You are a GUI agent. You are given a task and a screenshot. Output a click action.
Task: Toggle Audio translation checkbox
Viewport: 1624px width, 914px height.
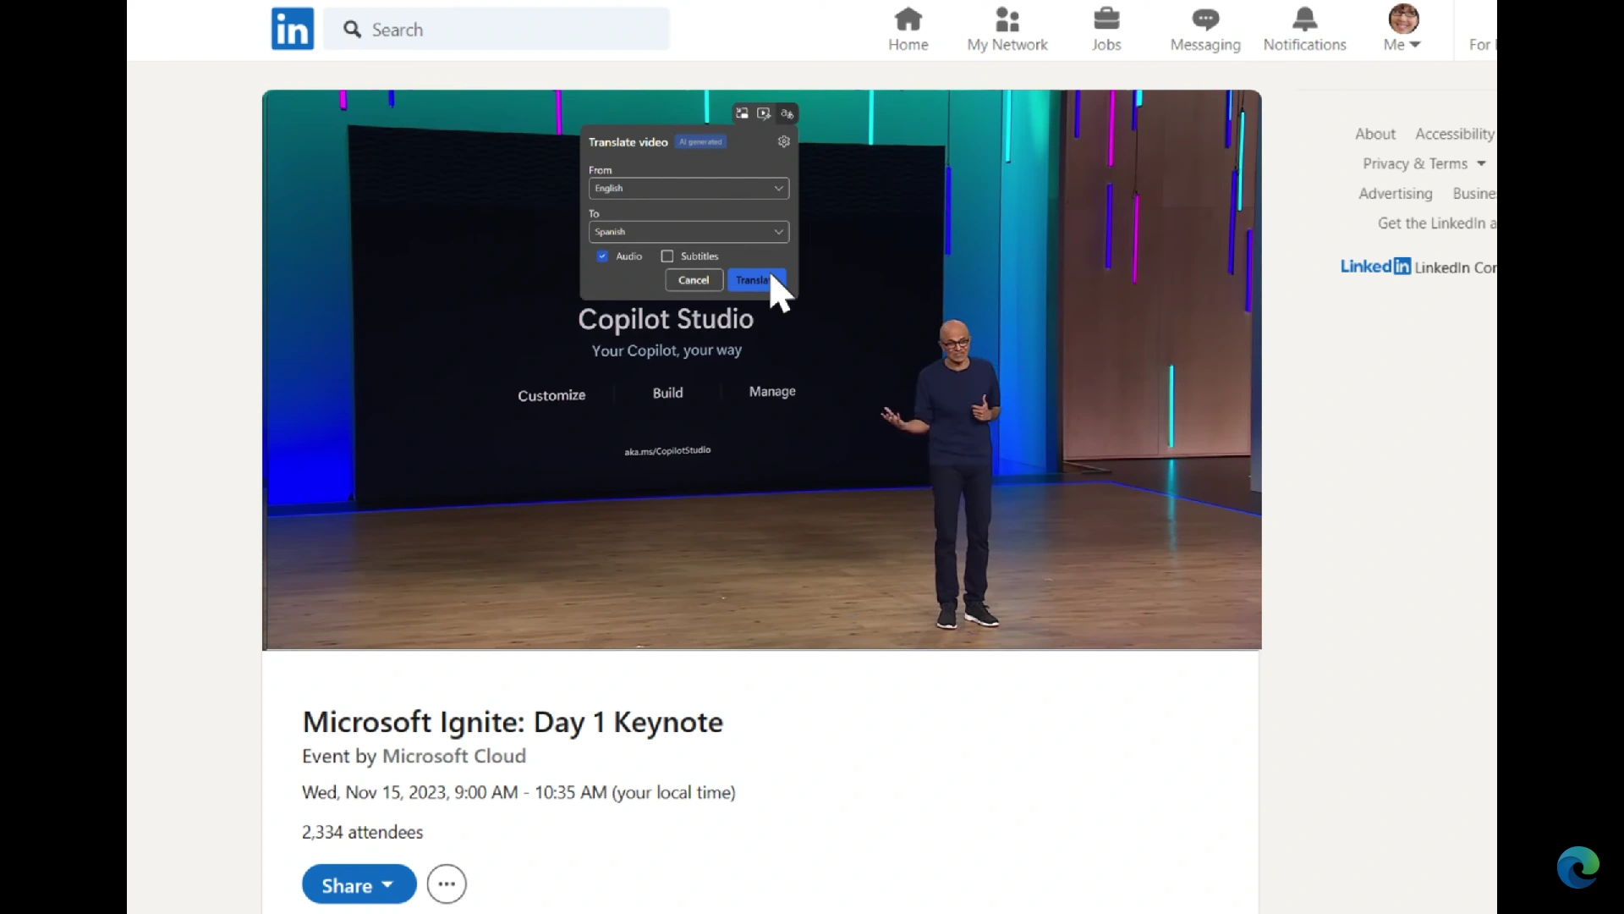click(602, 256)
